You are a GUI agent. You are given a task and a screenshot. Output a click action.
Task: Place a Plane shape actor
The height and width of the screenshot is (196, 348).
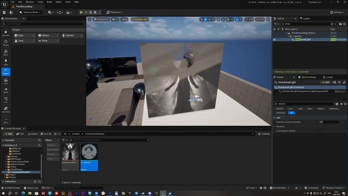coord(48,41)
